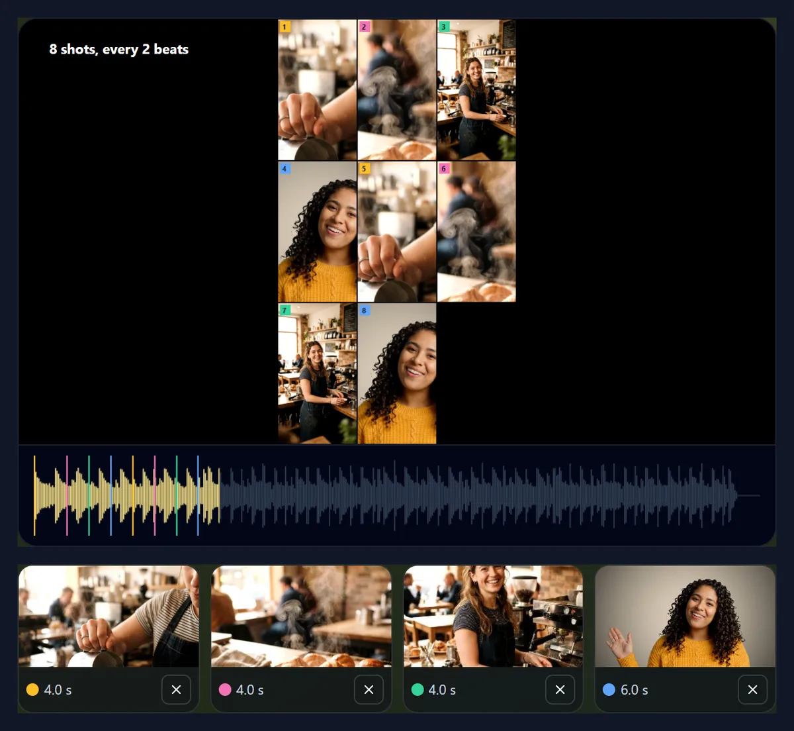Select storyboard shot 1 frame
Viewport: 794px width, 731px height.
point(318,90)
